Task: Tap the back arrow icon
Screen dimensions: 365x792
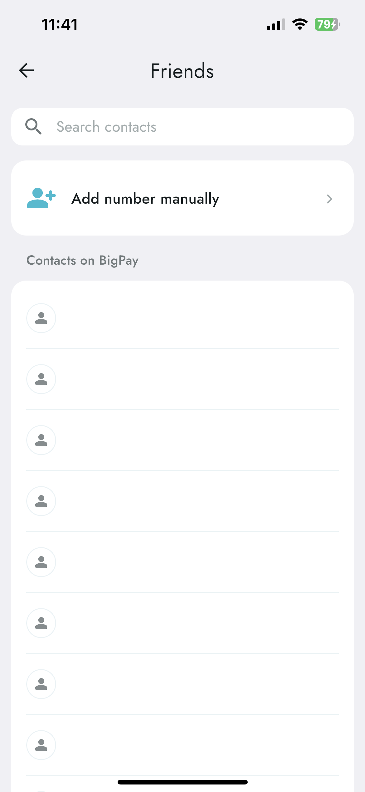Action: [27, 70]
